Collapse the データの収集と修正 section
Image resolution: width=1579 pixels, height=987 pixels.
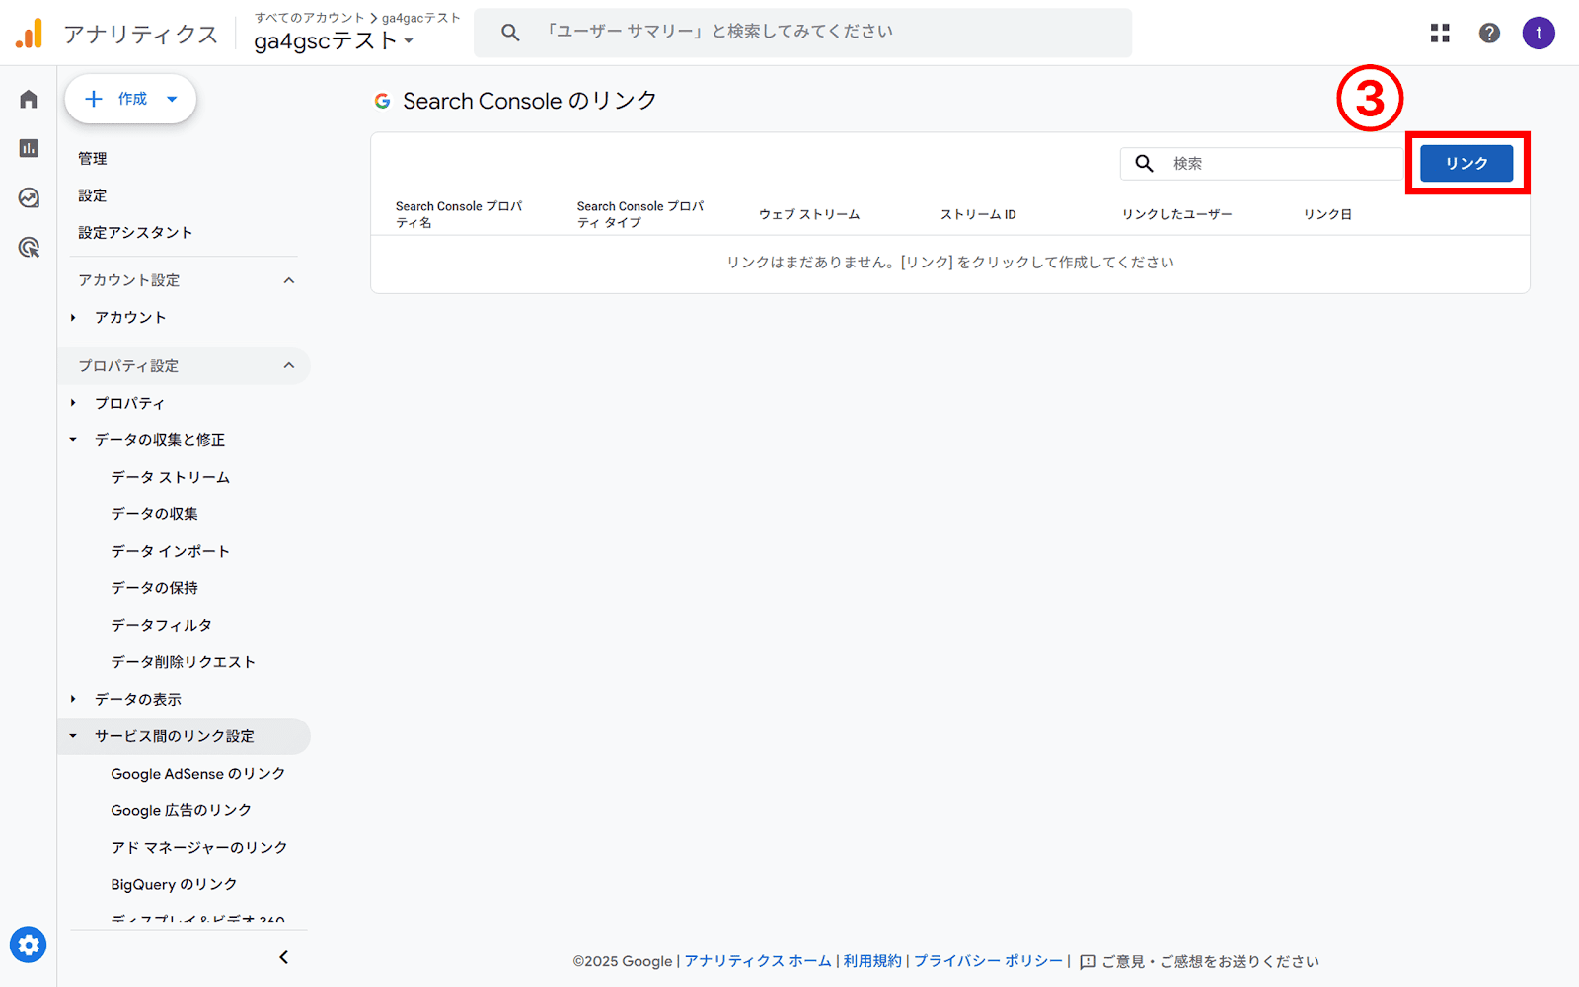(72, 439)
